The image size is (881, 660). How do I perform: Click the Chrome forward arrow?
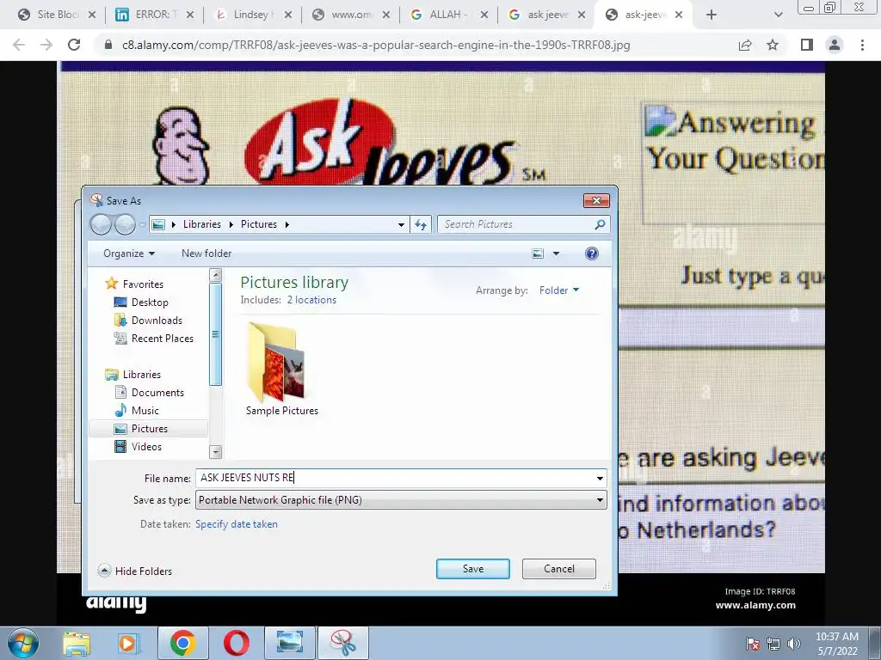click(x=46, y=45)
